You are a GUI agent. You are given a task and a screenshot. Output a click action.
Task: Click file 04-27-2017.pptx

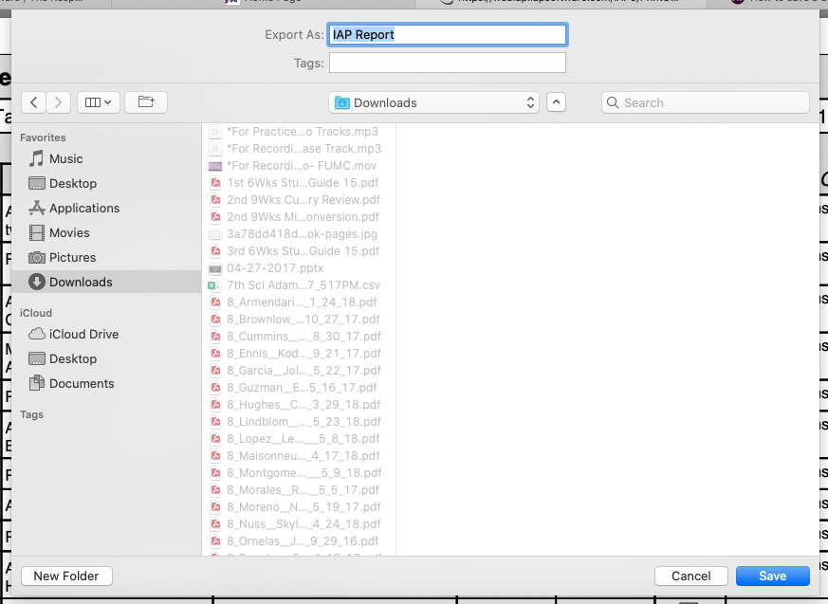pos(299,268)
